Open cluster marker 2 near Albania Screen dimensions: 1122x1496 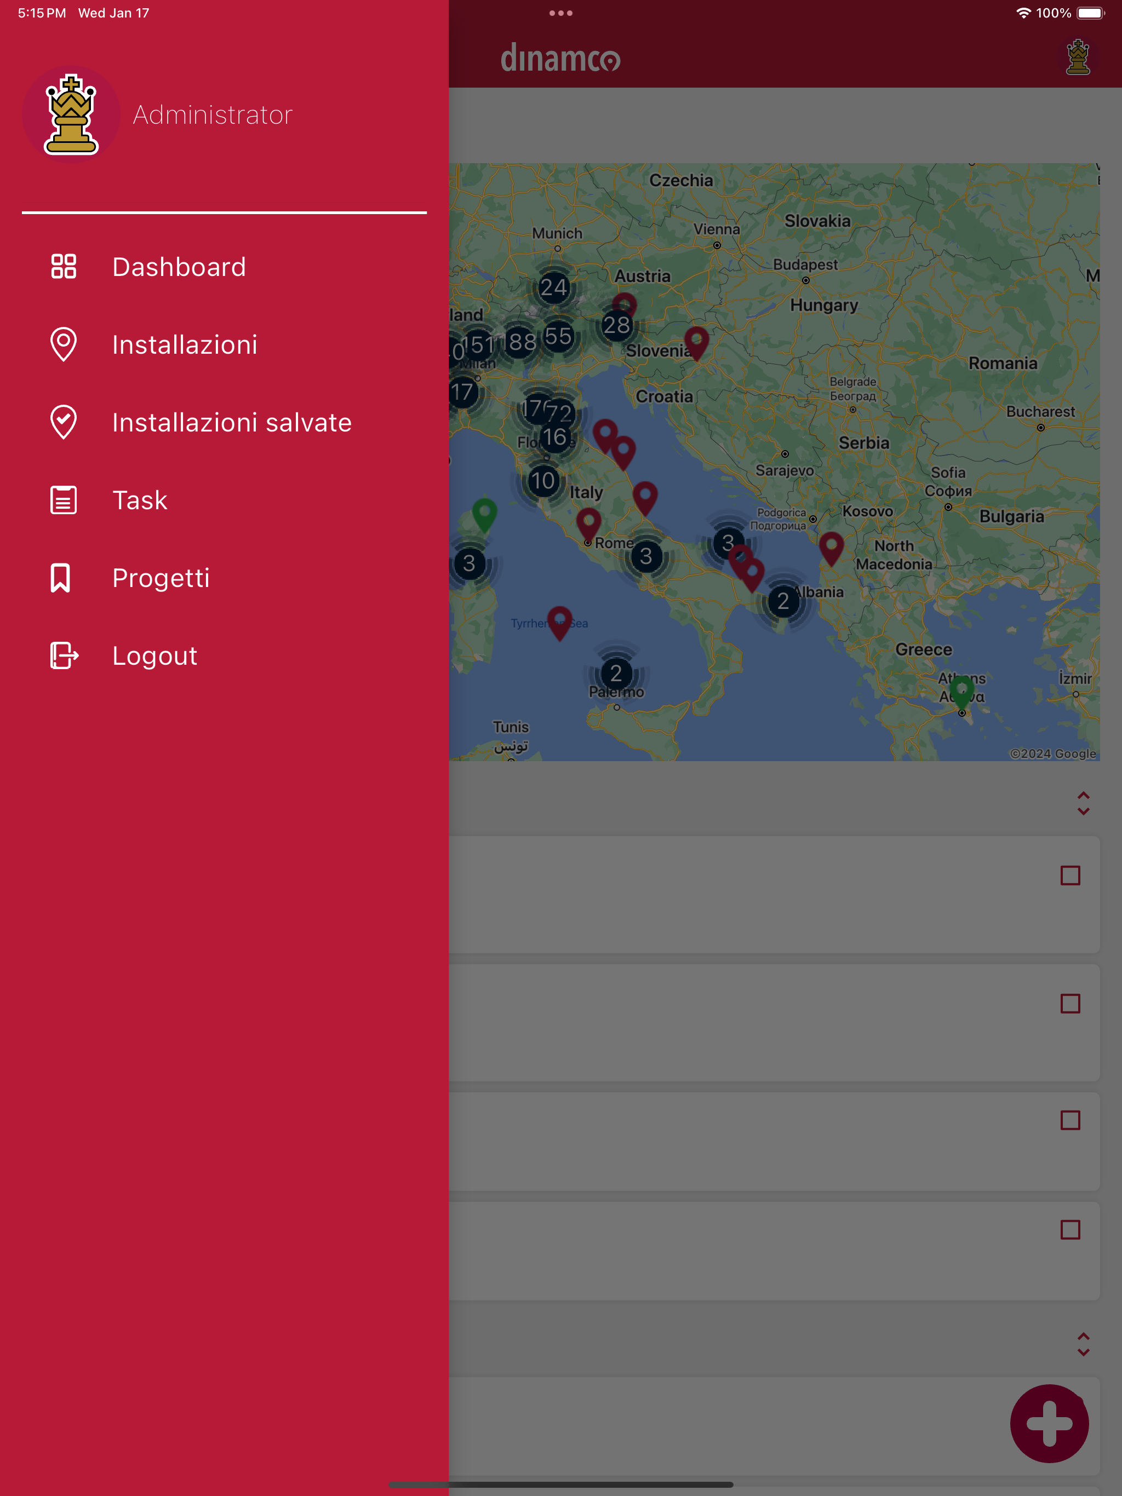(x=783, y=601)
